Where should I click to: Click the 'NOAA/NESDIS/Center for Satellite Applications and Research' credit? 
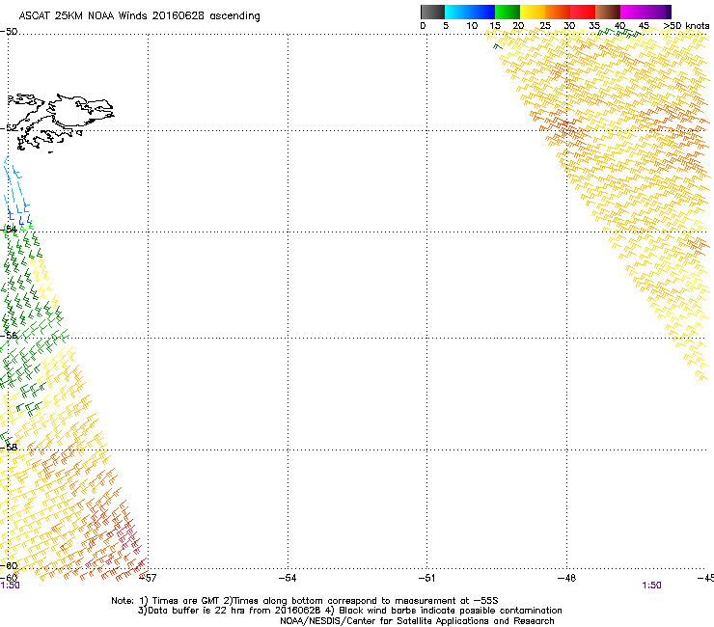[x=417, y=621]
